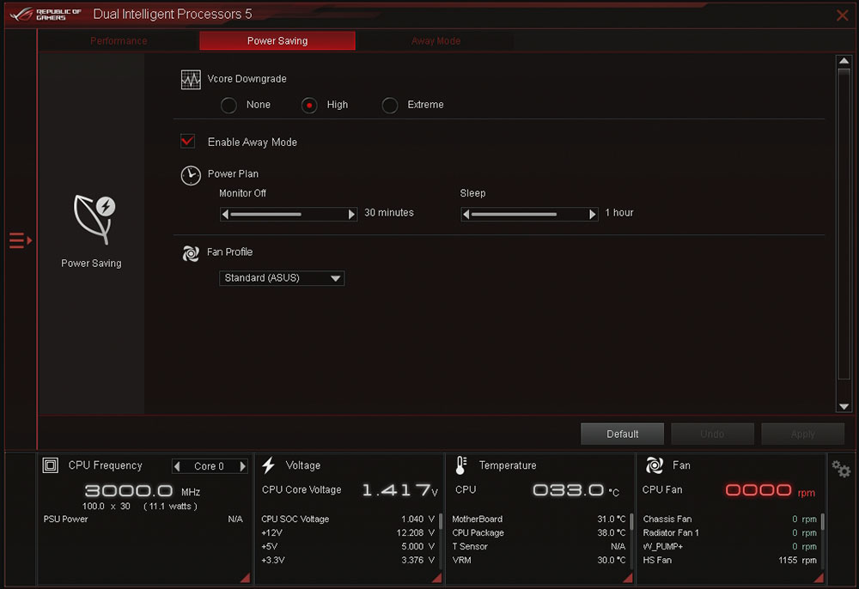Expand the Temperature panel corner triangle
The image size is (859, 589).
point(628,578)
